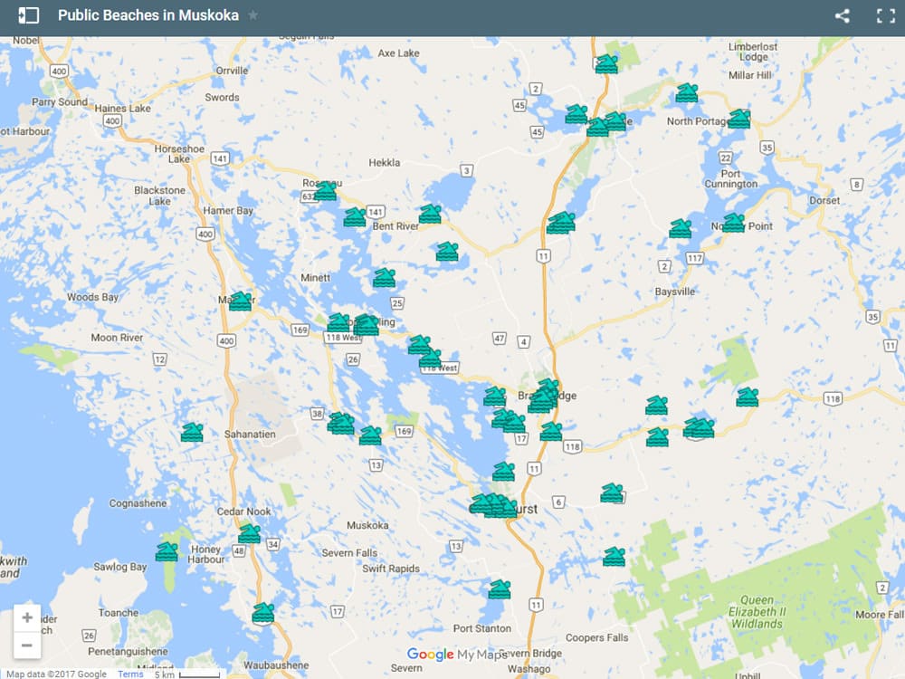This screenshot has width=905, height=679.
Task: Select the beach marker west of Sahanatien
Action: tap(192, 433)
